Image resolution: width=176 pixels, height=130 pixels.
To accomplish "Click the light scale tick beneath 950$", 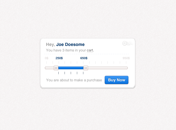I will click(126, 63).
